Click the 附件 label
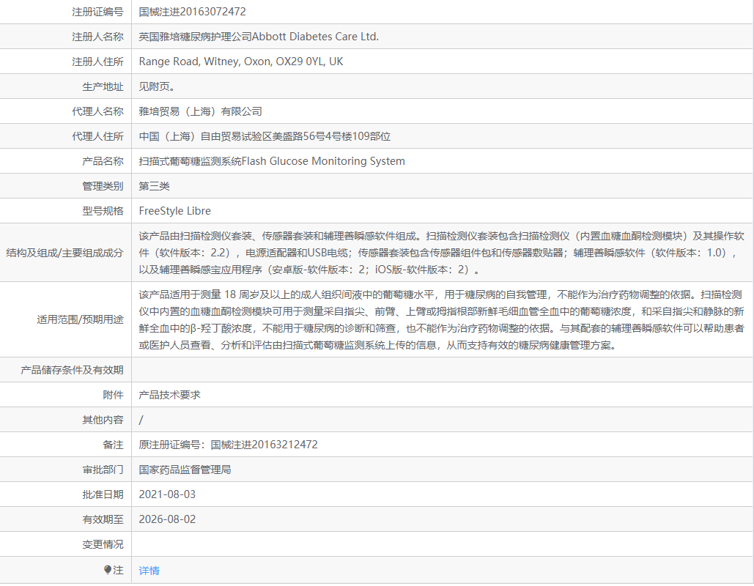Screen dimensions: 754x586 113,395
